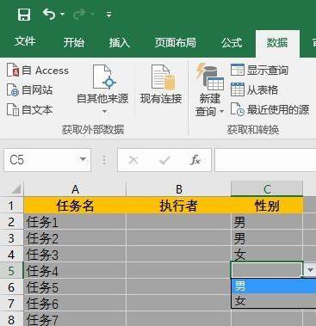Select row 3 header
316x326 pixels.
pyautogui.click(x=11, y=238)
